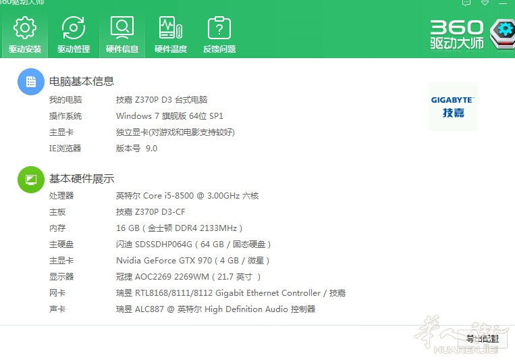Click the 闪迪 SDSSDHP064G disk value
The width and height of the screenshot is (515, 360).
[194, 245]
